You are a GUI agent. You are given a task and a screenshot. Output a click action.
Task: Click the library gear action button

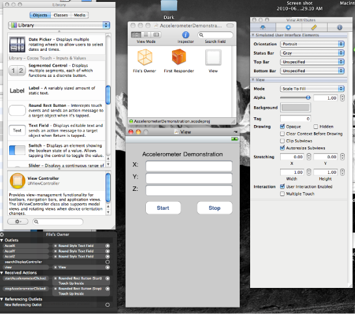coord(18,221)
